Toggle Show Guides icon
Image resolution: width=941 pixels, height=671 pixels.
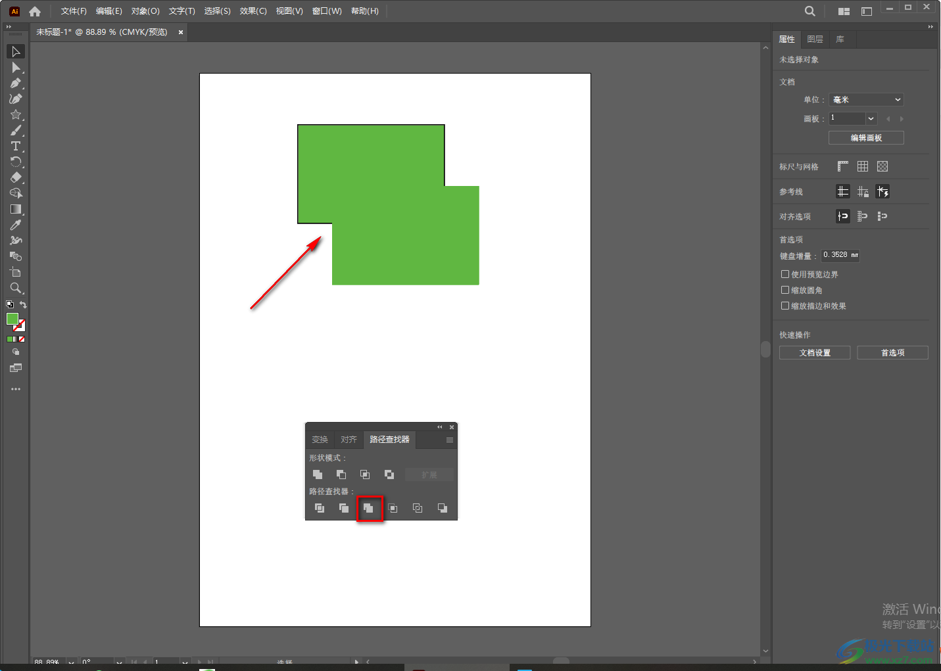click(x=843, y=191)
